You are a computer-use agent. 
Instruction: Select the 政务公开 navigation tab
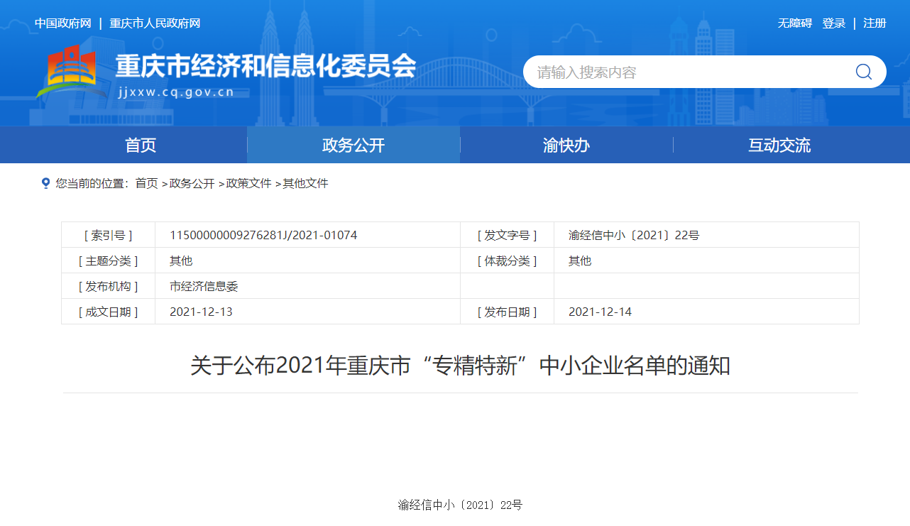353,146
